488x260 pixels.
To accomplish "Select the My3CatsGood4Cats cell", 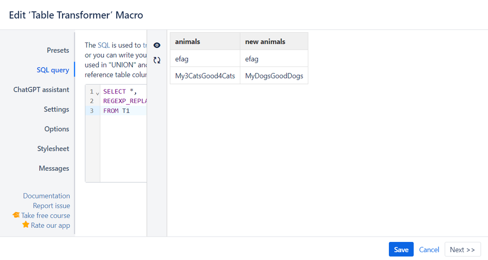I will 205,76.
